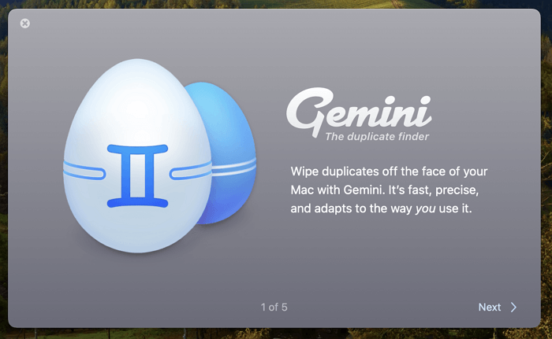Click the left stripe band on the white egg
The image size is (552, 339).
click(x=84, y=168)
